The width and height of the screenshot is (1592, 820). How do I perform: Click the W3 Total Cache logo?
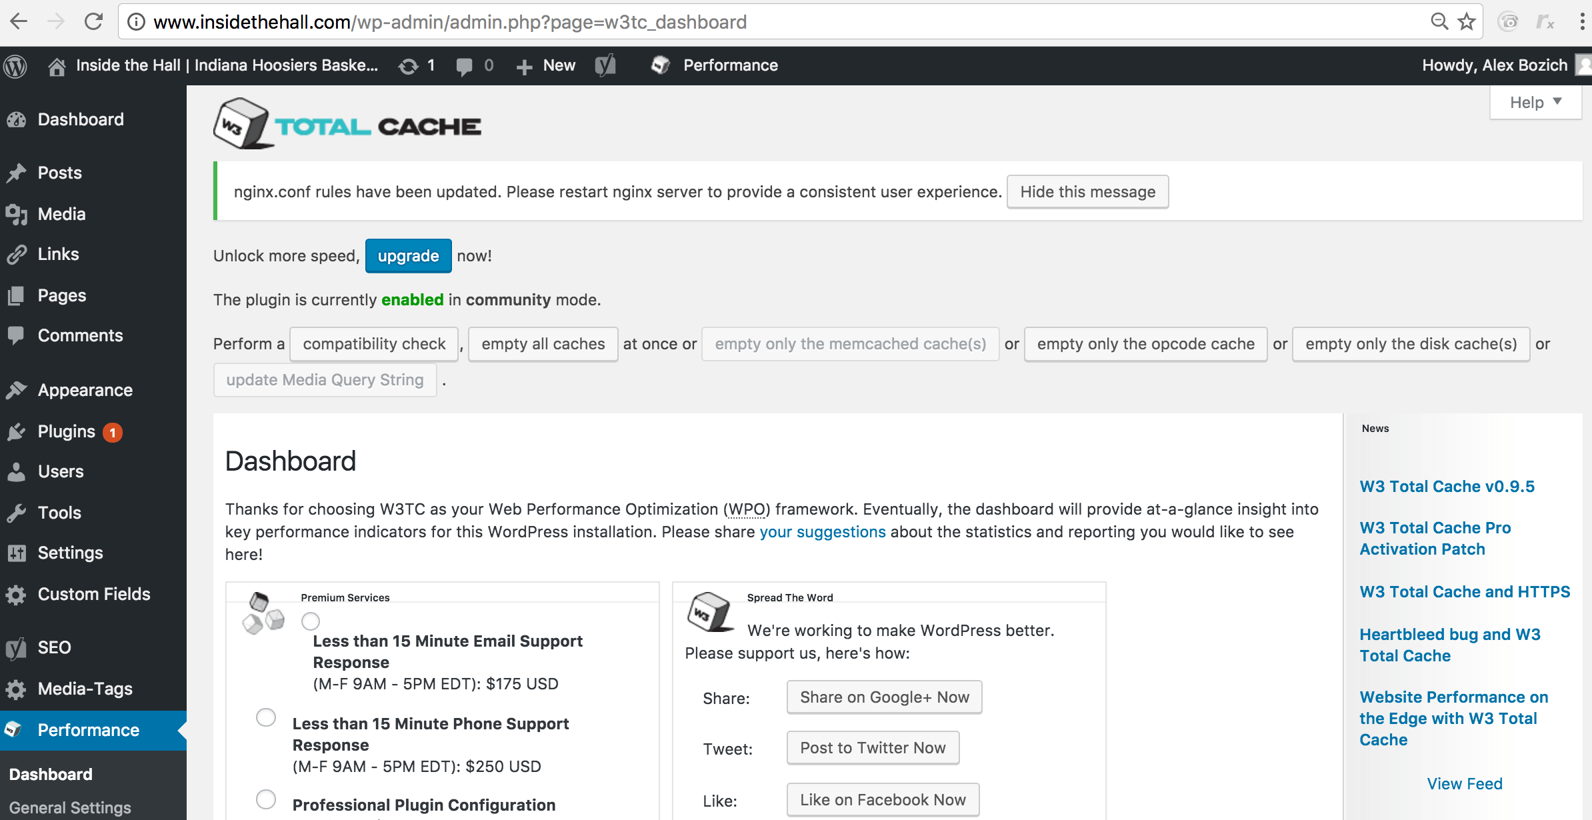point(347,123)
